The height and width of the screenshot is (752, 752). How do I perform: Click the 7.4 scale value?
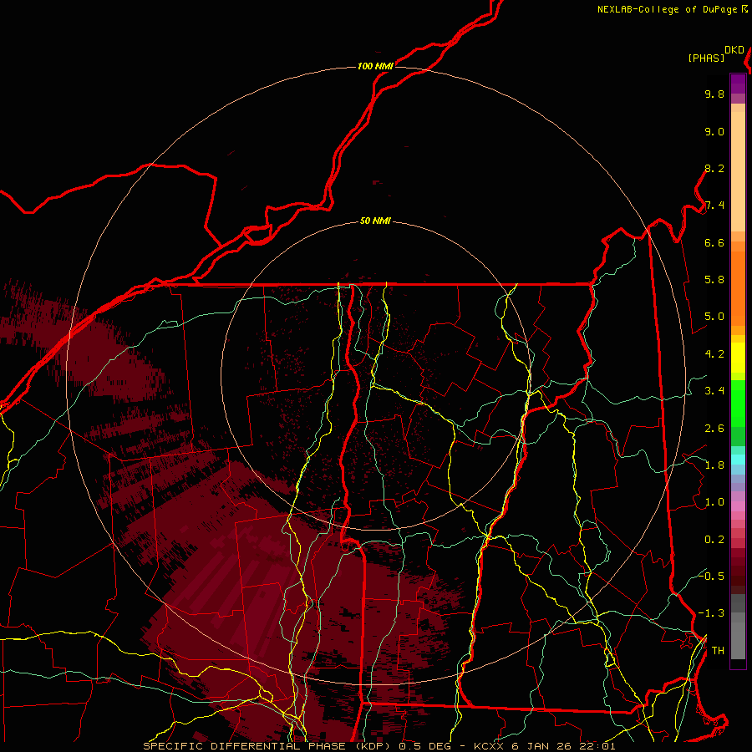[714, 206]
